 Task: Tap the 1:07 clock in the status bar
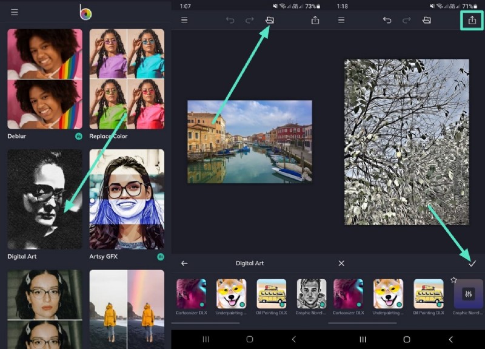click(x=186, y=6)
